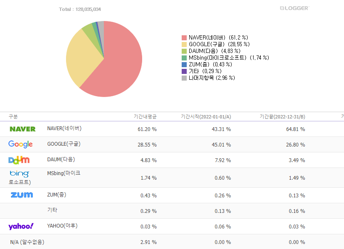Click the NAVER logo icon

point(23,129)
